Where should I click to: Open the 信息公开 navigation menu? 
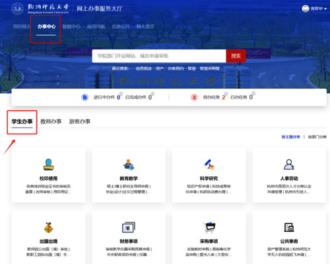tap(121, 26)
